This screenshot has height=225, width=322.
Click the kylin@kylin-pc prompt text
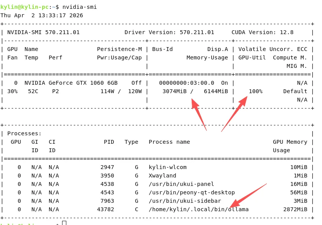(x=25, y=7)
